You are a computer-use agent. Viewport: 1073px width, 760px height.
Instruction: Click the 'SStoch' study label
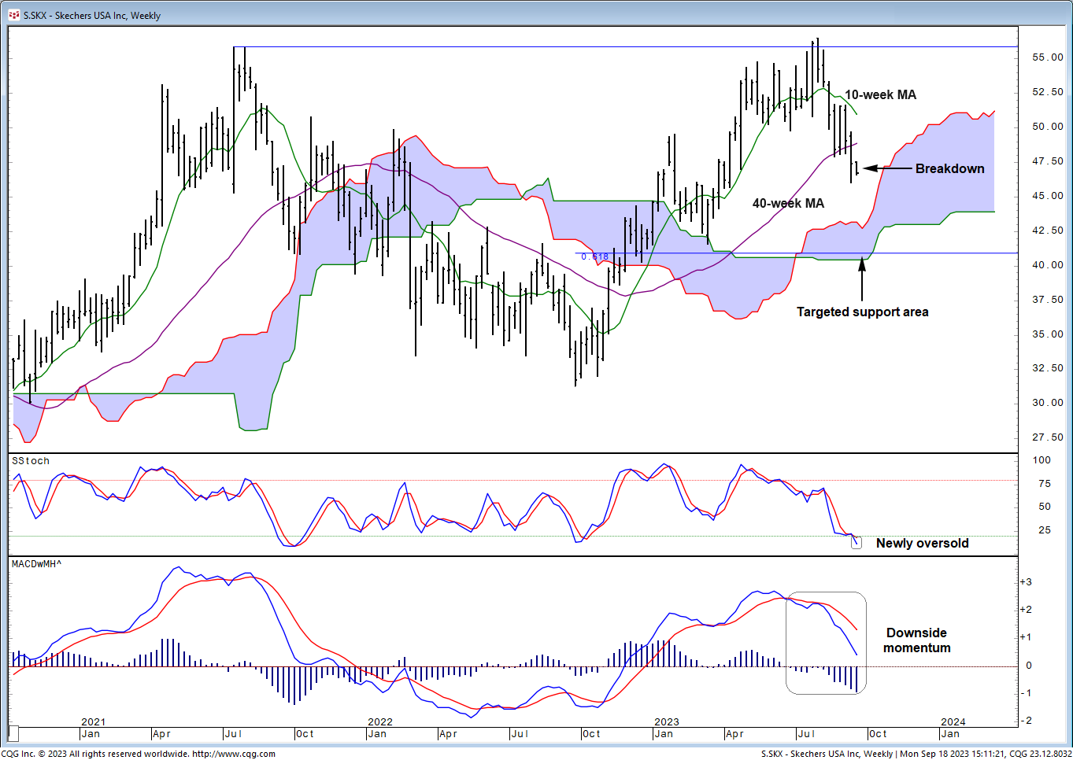coord(31,461)
